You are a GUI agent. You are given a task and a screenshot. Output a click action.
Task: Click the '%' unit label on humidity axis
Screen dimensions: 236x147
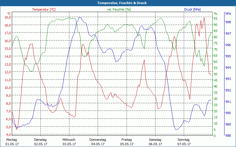[216, 14]
